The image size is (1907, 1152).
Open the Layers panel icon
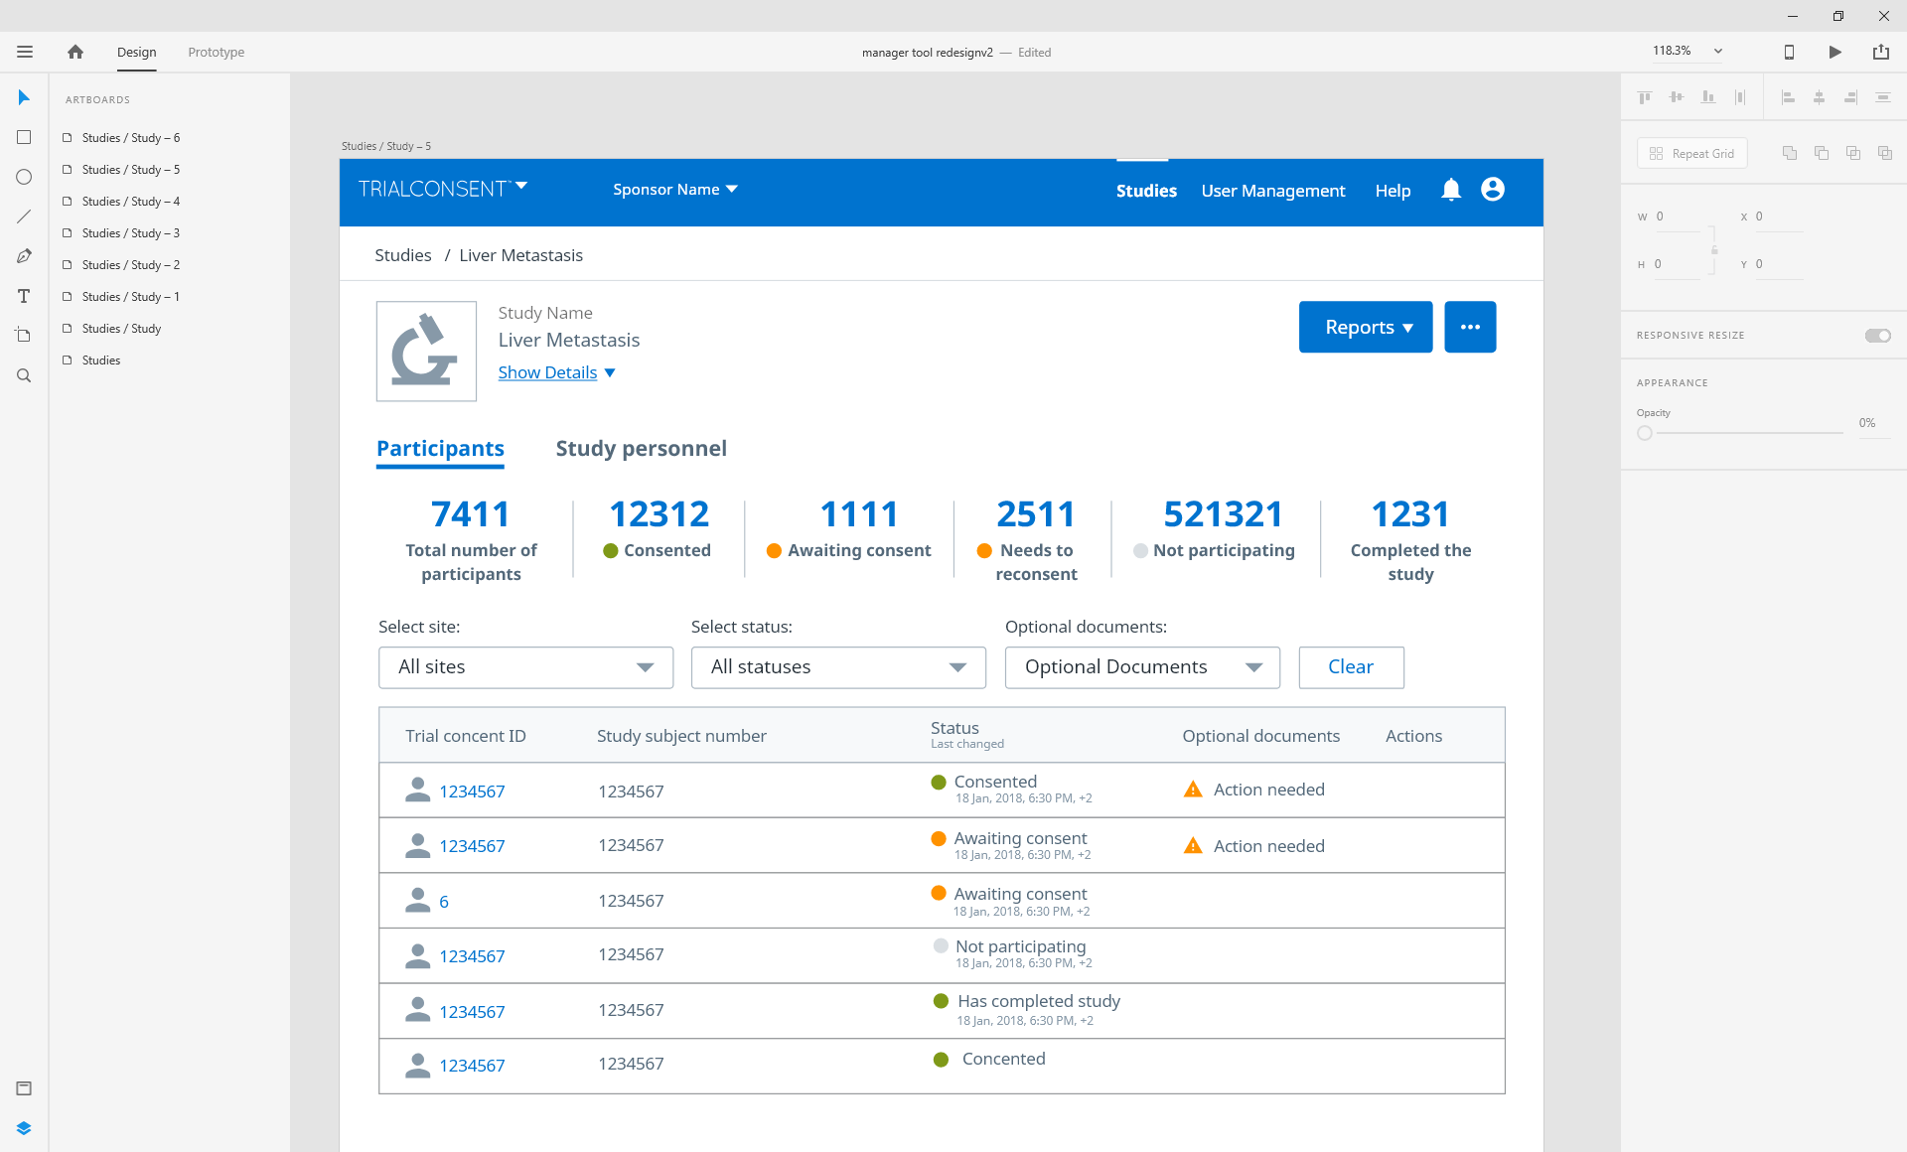(x=24, y=1128)
